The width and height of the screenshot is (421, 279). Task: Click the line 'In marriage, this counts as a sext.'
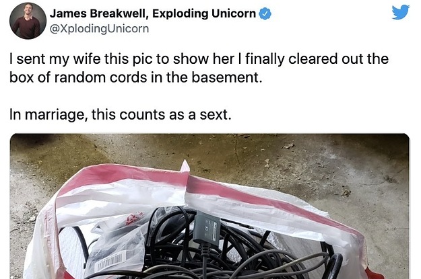click(x=121, y=115)
